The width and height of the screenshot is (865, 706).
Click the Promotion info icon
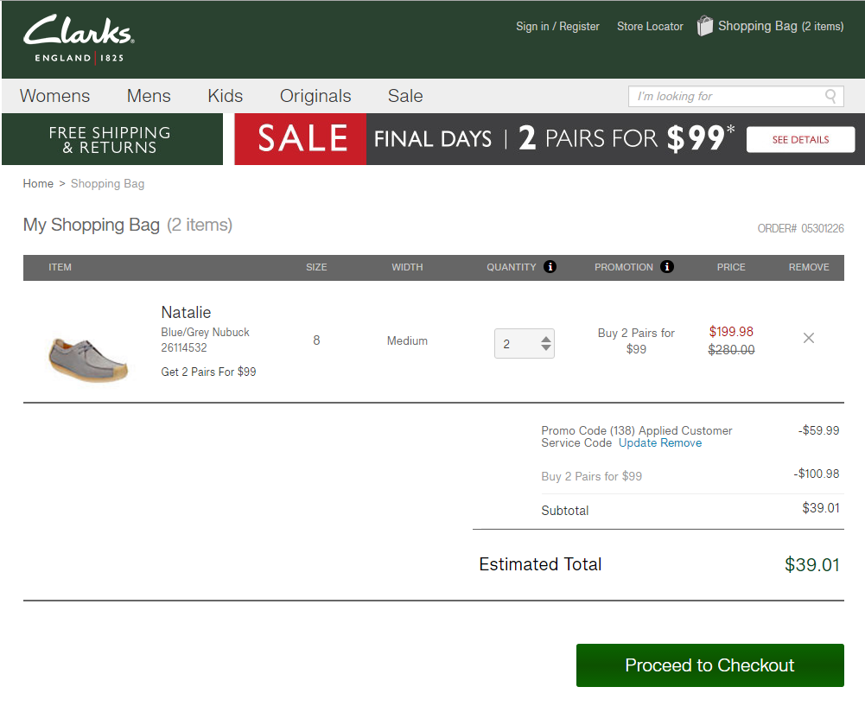[x=666, y=267]
